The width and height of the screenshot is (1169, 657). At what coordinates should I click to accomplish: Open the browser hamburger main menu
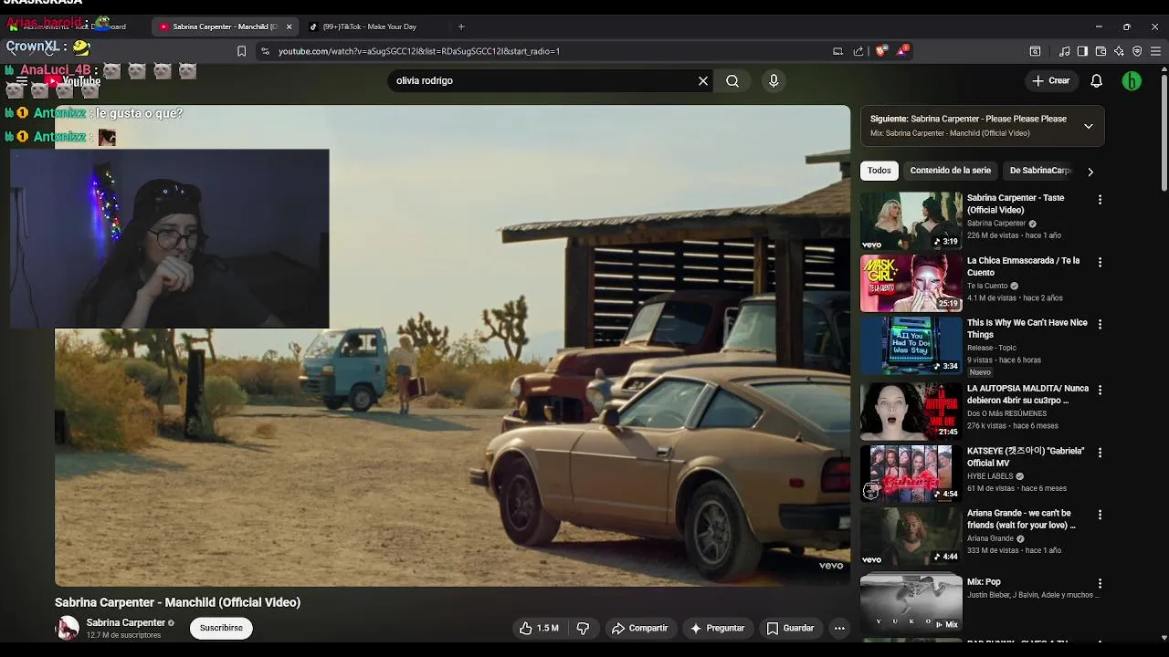1155,51
